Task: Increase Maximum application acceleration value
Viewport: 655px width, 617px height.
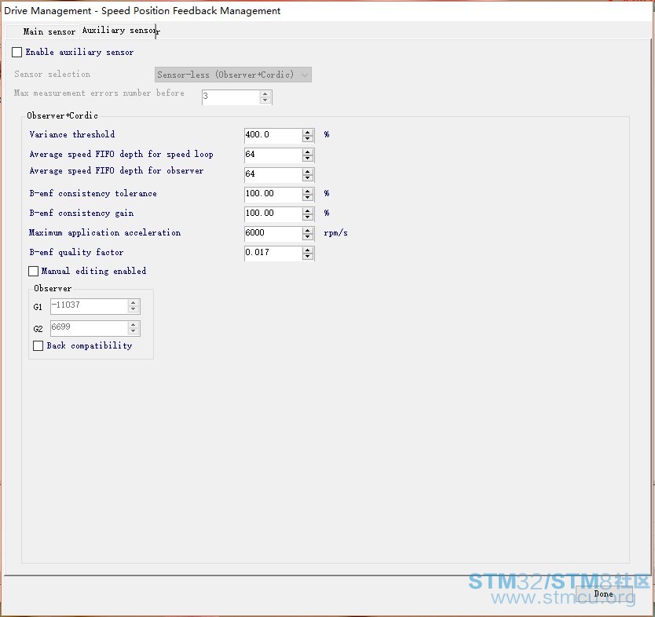Action: tap(308, 230)
